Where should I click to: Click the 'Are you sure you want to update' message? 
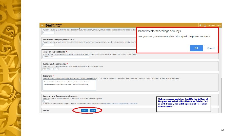[174, 37]
